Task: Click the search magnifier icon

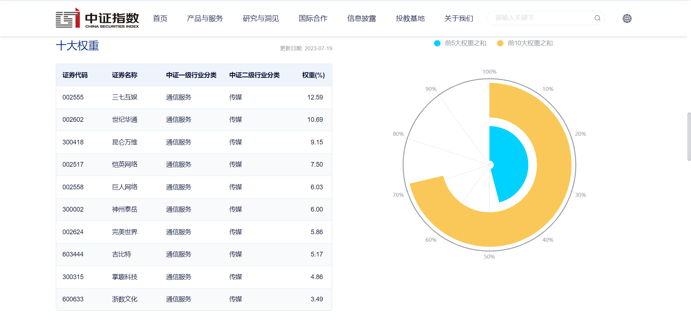Action: coord(597,18)
